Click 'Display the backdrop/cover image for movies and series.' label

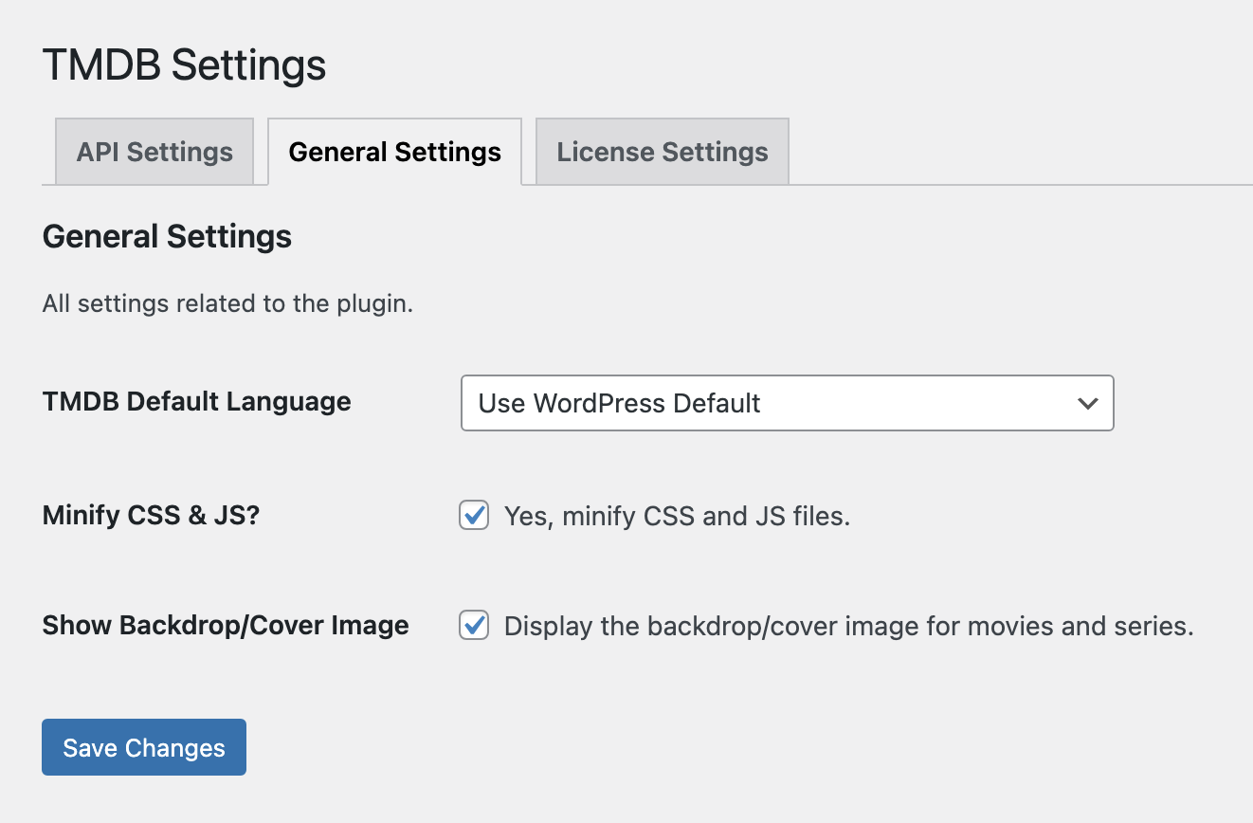pos(848,627)
